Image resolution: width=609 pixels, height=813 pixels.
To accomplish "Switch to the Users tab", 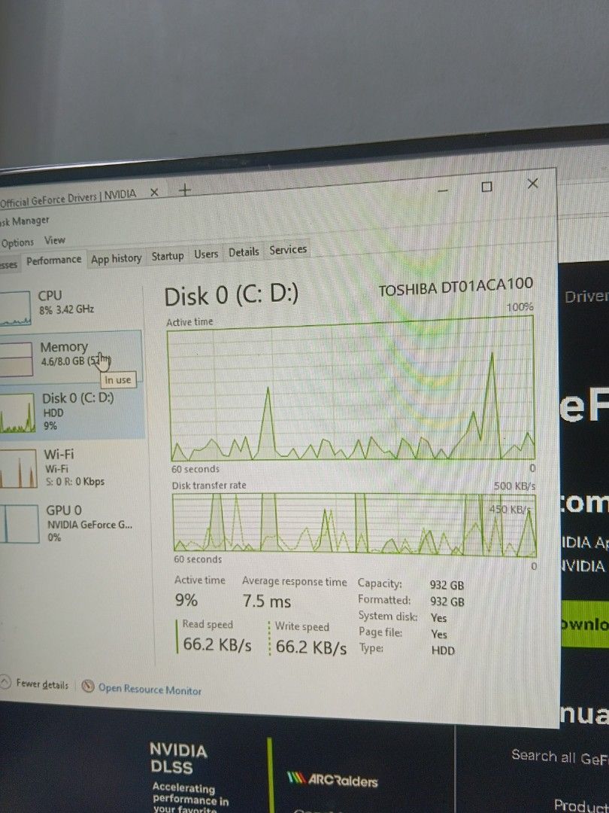I will [x=206, y=254].
